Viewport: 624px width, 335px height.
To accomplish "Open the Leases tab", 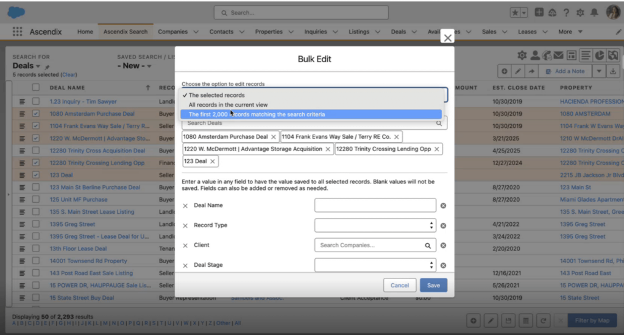I will [x=527, y=32].
